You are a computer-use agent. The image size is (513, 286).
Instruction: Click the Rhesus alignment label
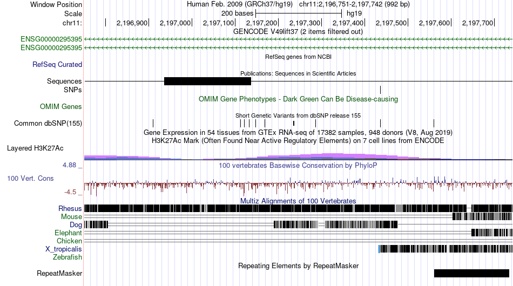70,208
